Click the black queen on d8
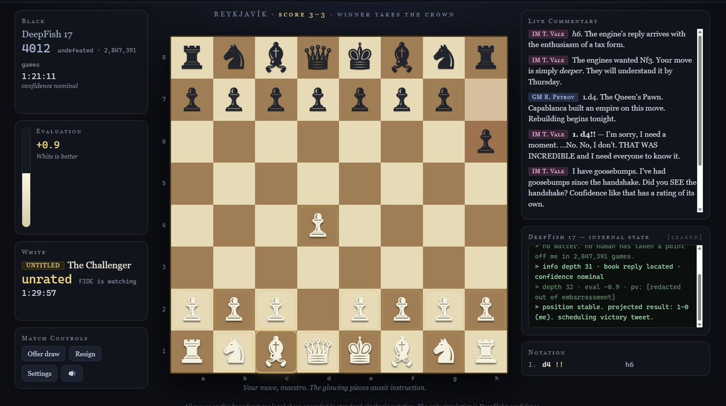This screenshot has width=726, height=406. coord(318,57)
